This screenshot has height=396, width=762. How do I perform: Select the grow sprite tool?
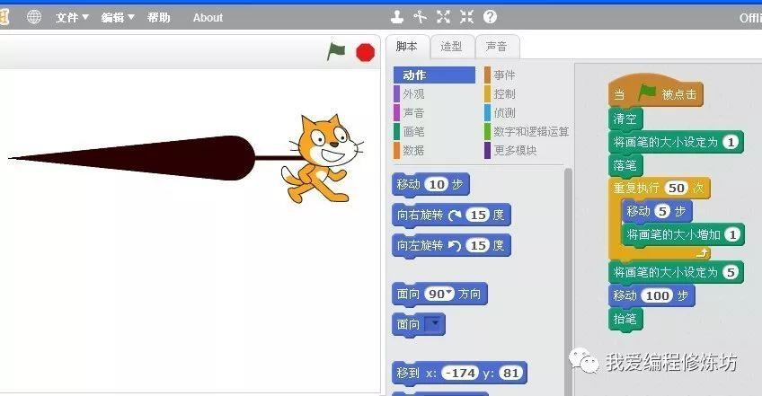click(443, 17)
